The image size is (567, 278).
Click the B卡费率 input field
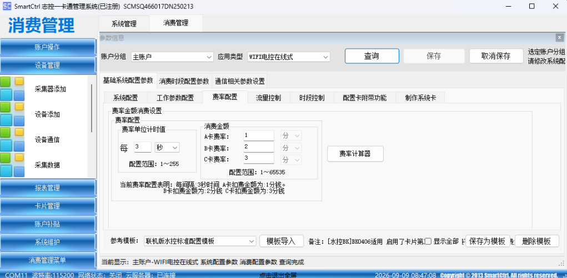(x=259, y=148)
